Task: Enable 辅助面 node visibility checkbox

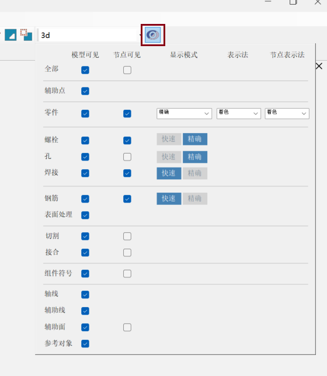Action: pyautogui.click(x=127, y=328)
